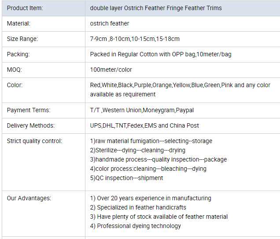280x239 pixels.
Task: Select the 'MOQ:' label cell
Action: (14, 70)
